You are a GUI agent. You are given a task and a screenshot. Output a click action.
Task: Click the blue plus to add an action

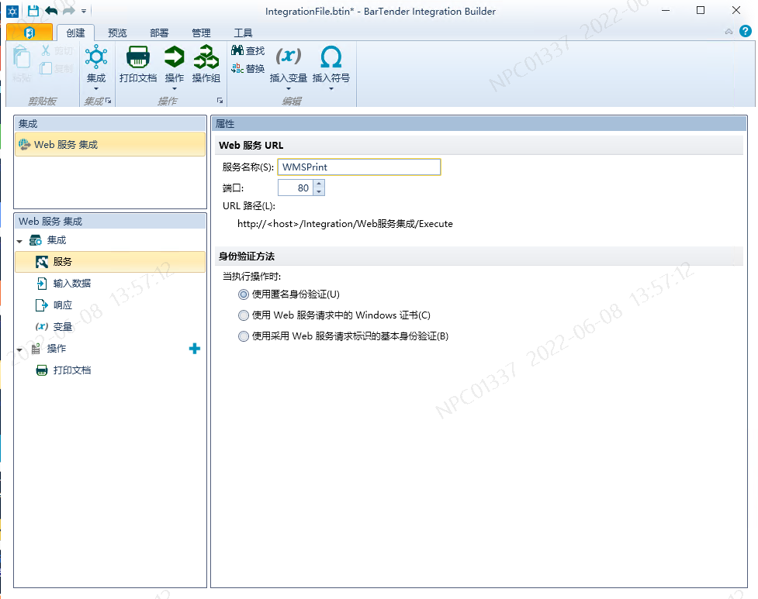coord(195,349)
